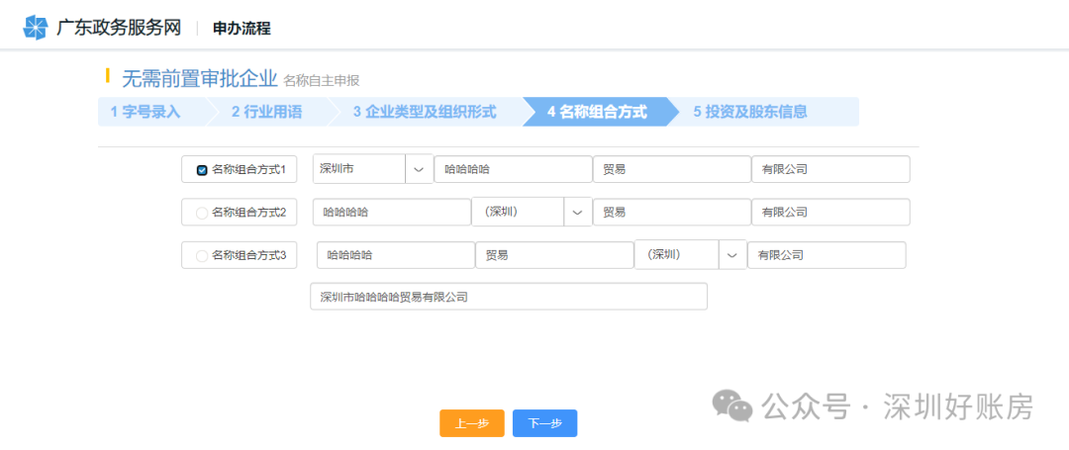Go to step 5 投资及股东信息
The image size is (1069, 450).
click(x=750, y=113)
